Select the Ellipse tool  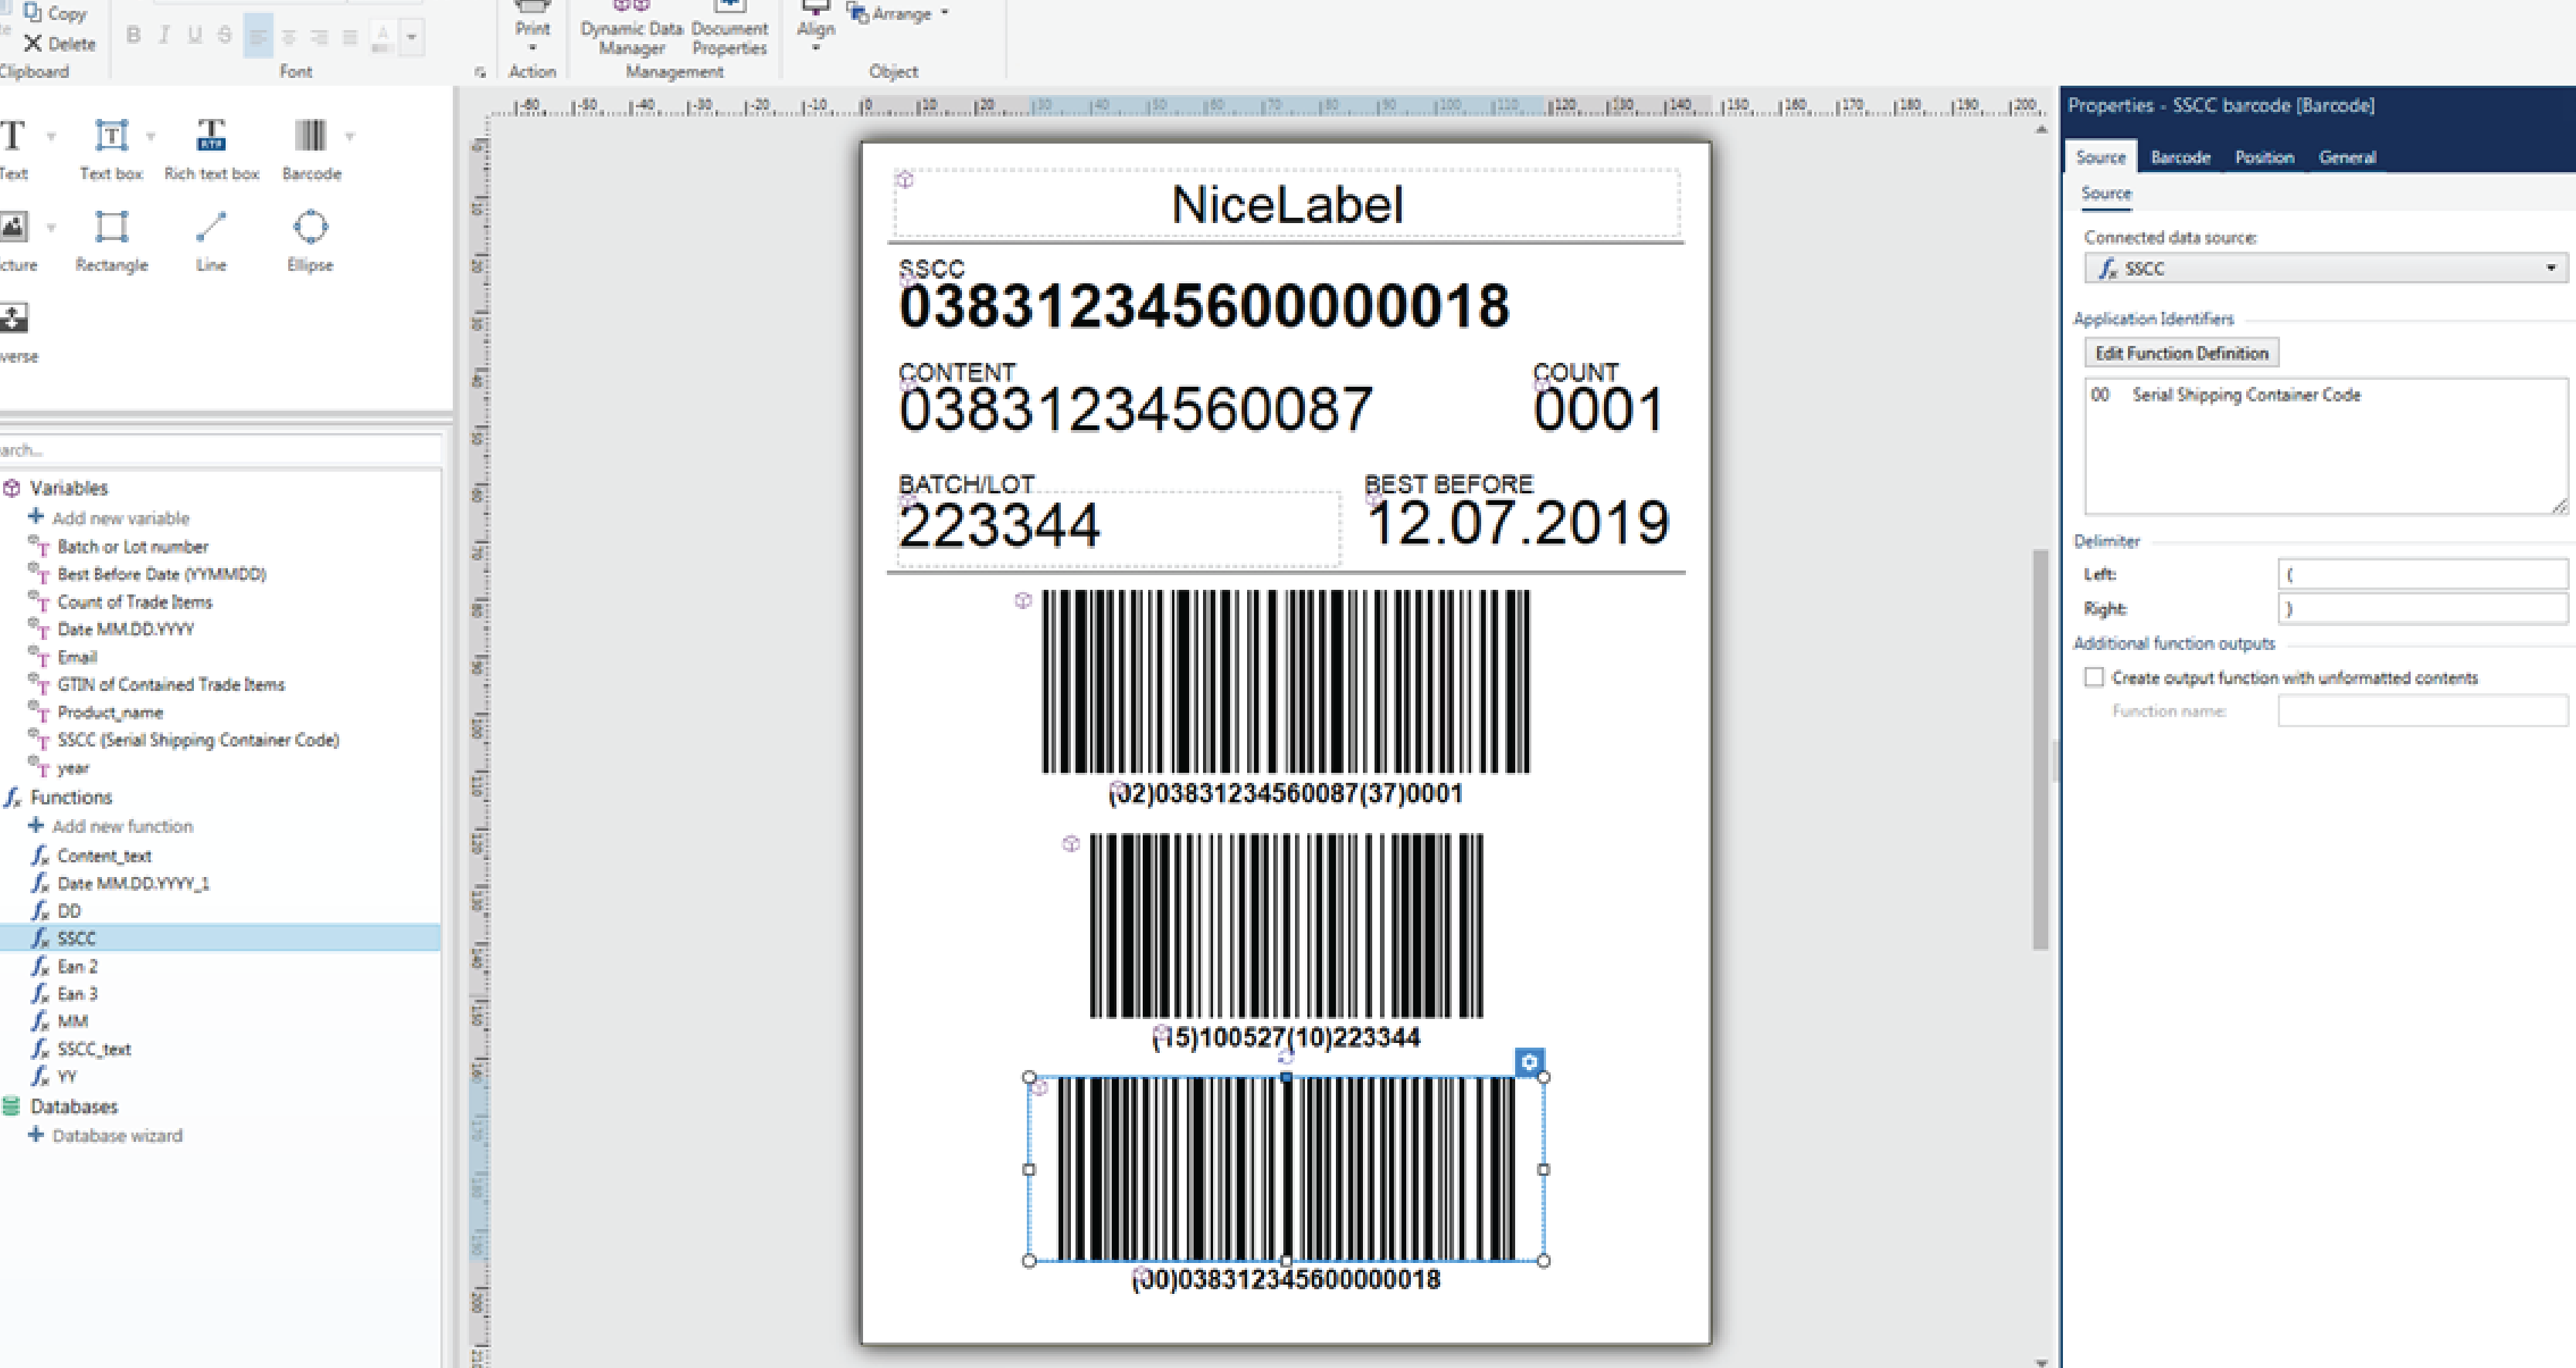click(310, 241)
